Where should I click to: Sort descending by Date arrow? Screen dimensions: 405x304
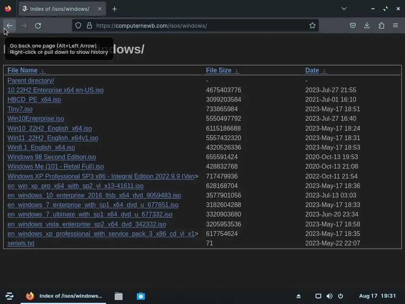tap(324, 70)
